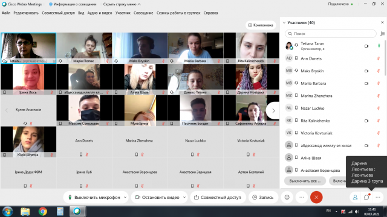Click volume icon in system tray
Image resolution: width=387 pixels, height=217 pixels.
357,212
